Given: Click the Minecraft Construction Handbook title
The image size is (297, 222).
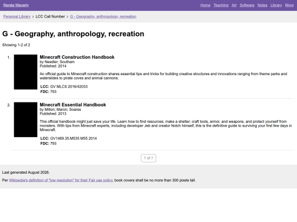Looking at the screenshot, I should tap(77, 57).
